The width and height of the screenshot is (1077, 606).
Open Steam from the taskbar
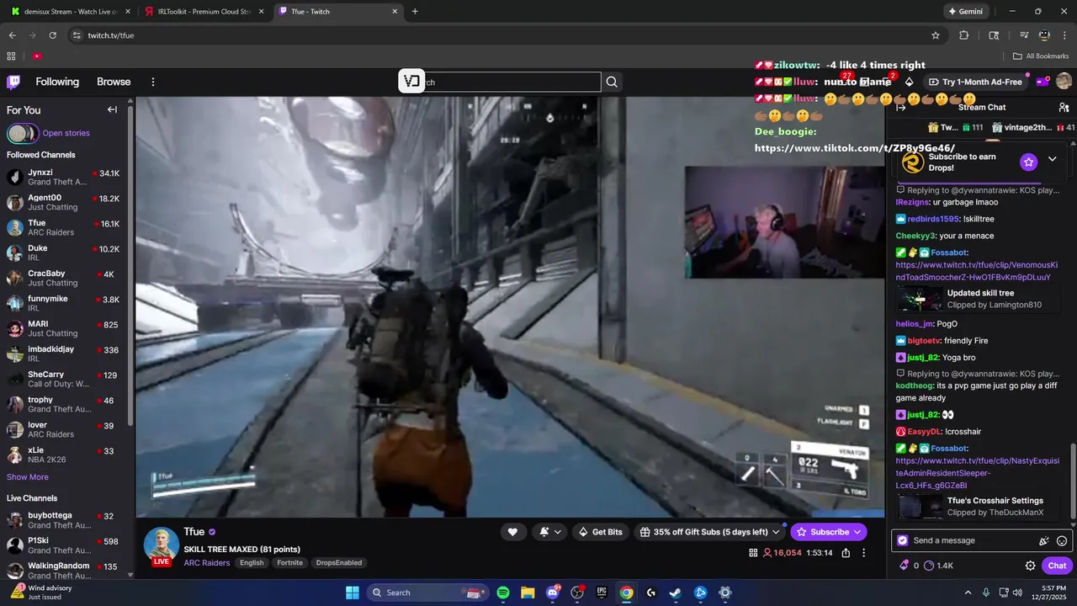tap(676, 593)
